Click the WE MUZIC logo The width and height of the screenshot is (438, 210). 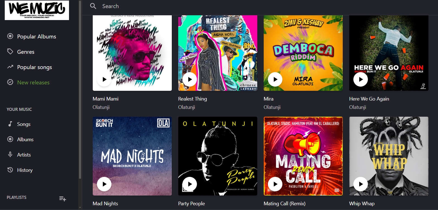pyautogui.click(x=37, y=10)
